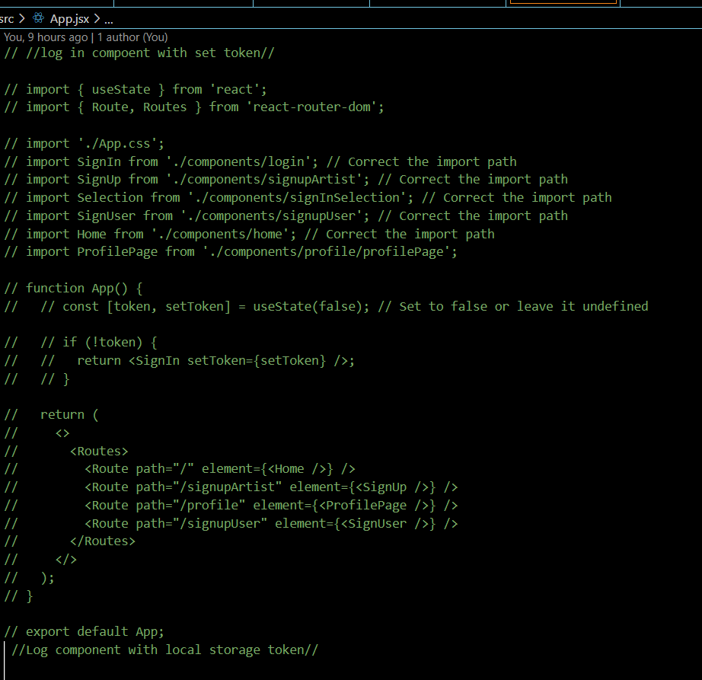The height and width of the screenshot is (680, 702).
Task: Click the "export default App;" commented line
Action: 84,631
